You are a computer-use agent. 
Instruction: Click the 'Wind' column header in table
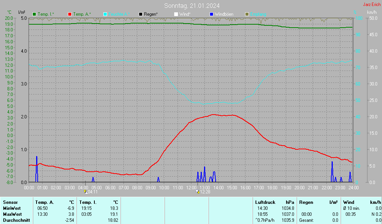coord(349,202)
